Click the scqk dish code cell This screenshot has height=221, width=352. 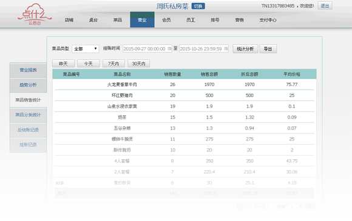tap(59, 183)
